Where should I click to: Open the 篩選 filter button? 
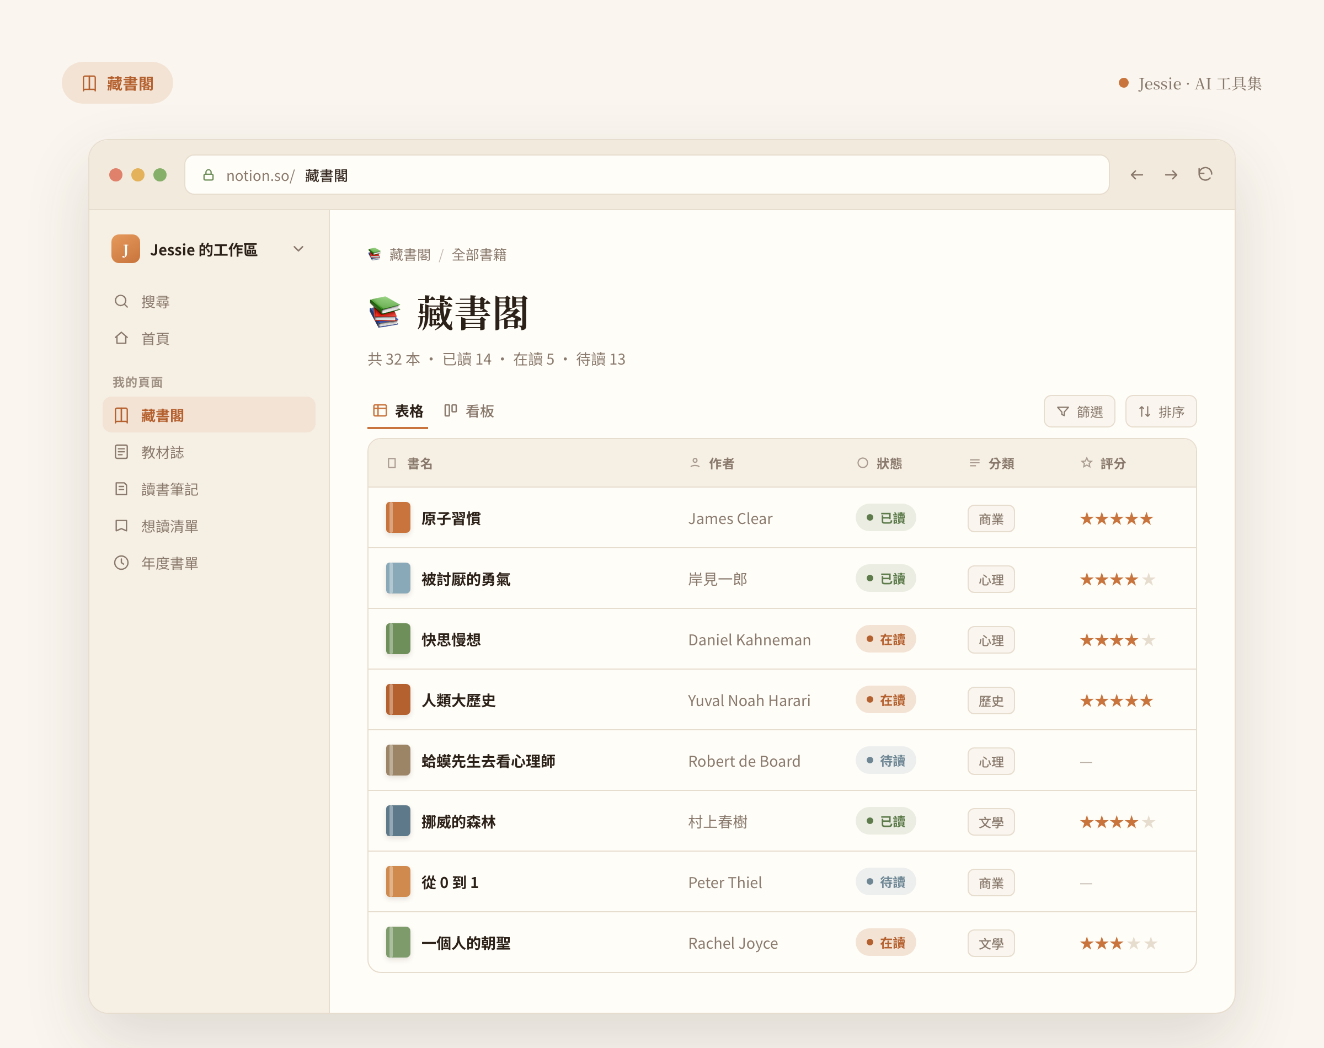click(x=1079, y=411)
